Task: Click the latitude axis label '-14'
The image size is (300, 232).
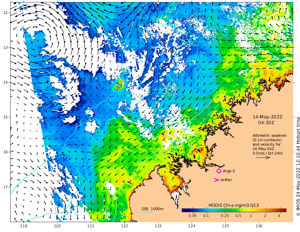Action: tap(5, 83)
